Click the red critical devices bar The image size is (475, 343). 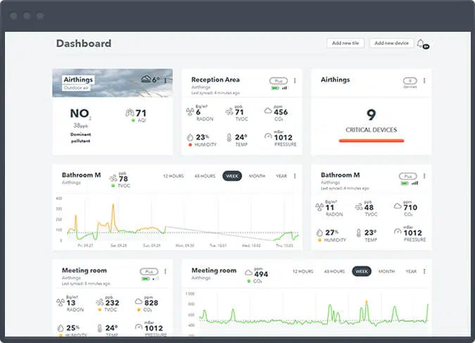click(372, 141)
